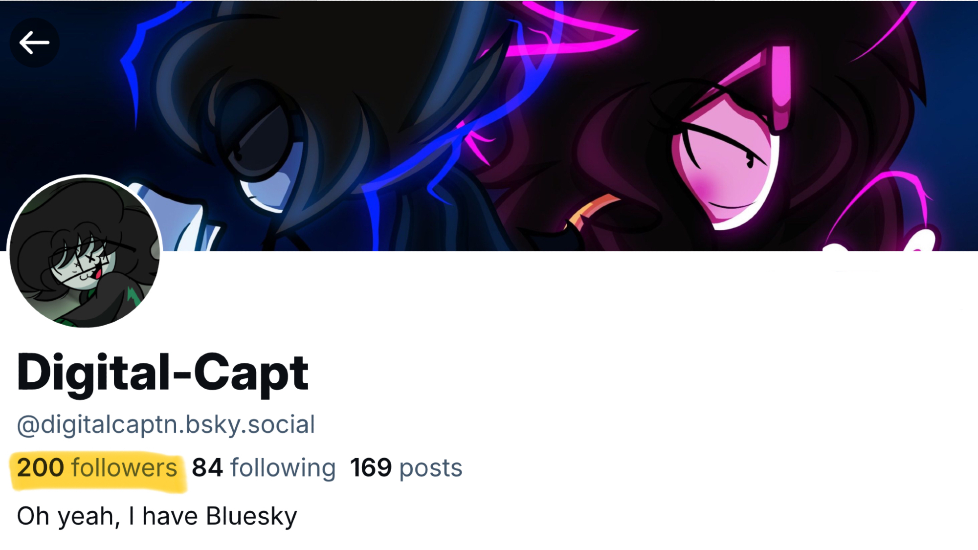The image size is (978, 550).
Task: Open the 200 followers list
Action: (x=97, y=468)
